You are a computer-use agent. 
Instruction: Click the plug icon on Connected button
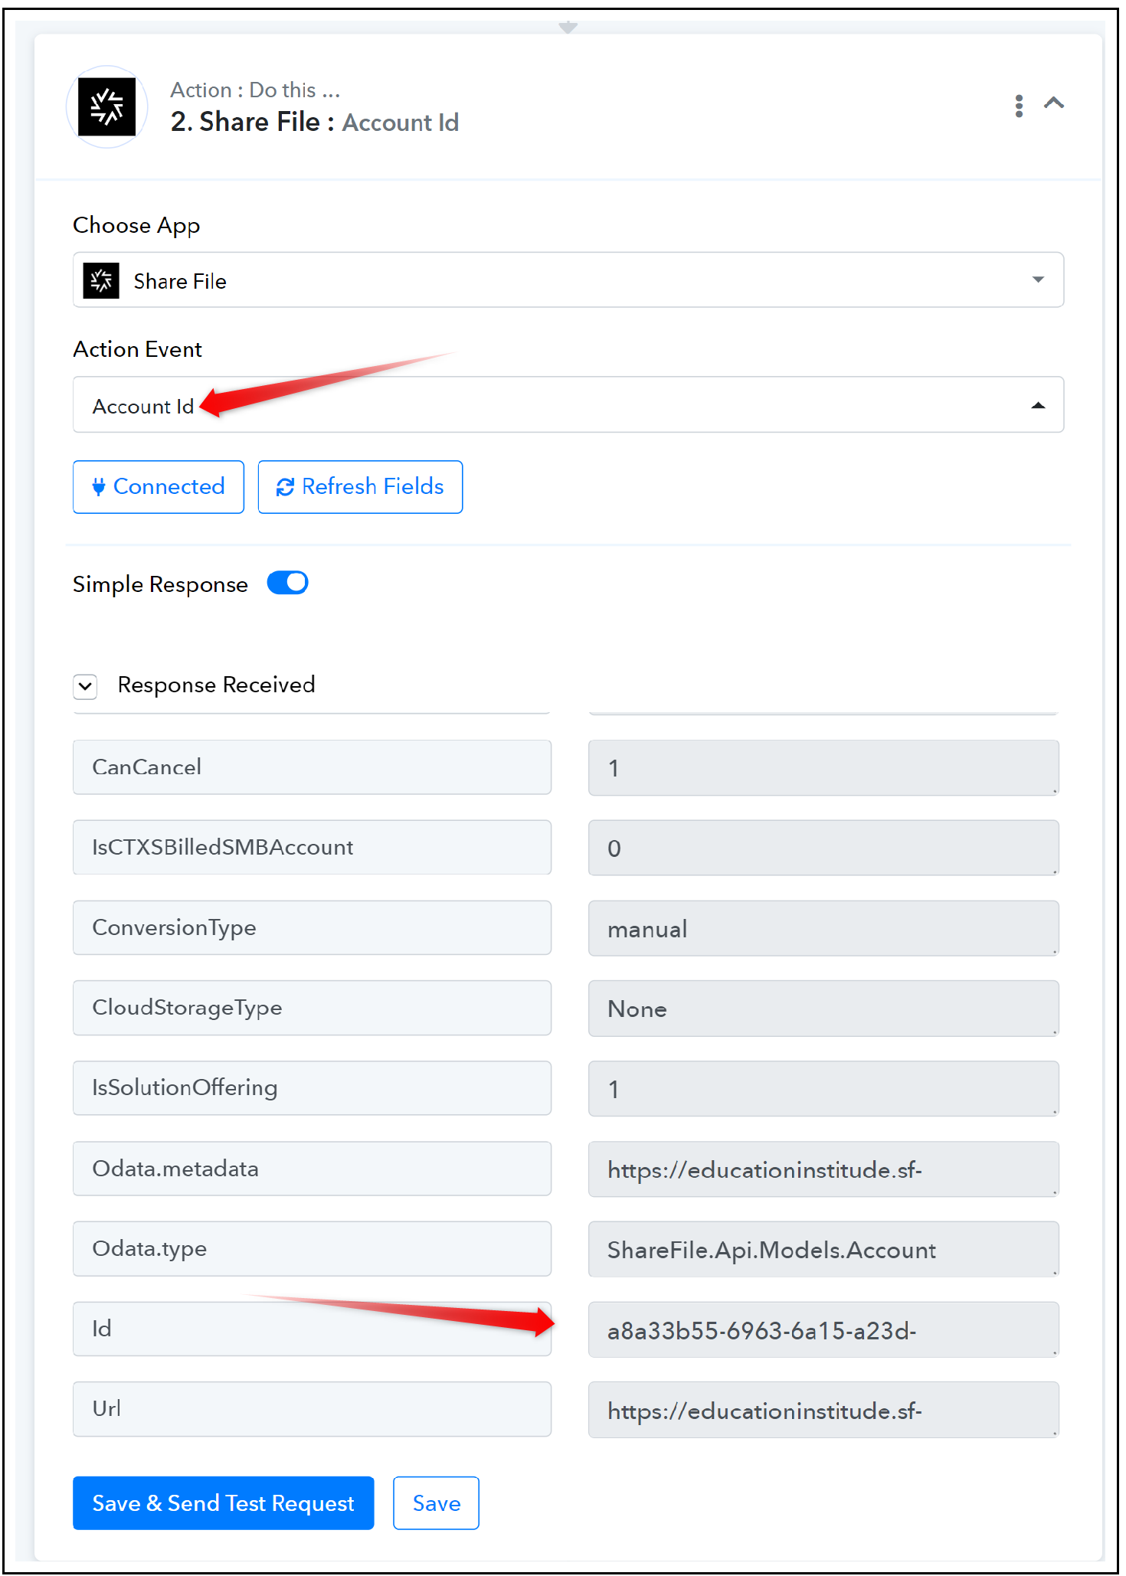click(98, 486)
